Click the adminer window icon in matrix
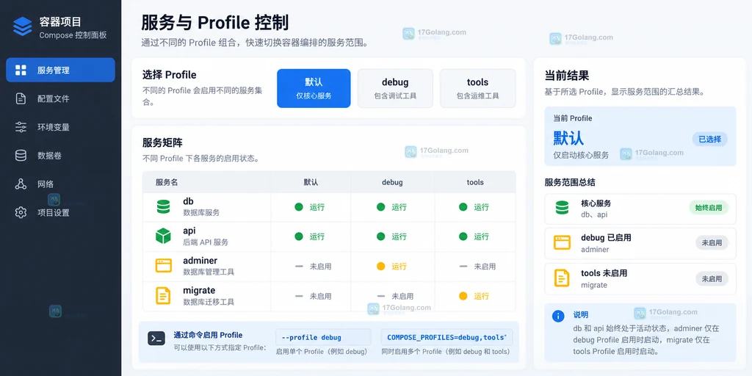Viewport: 752px width, 376px height. tap(163, 266)
